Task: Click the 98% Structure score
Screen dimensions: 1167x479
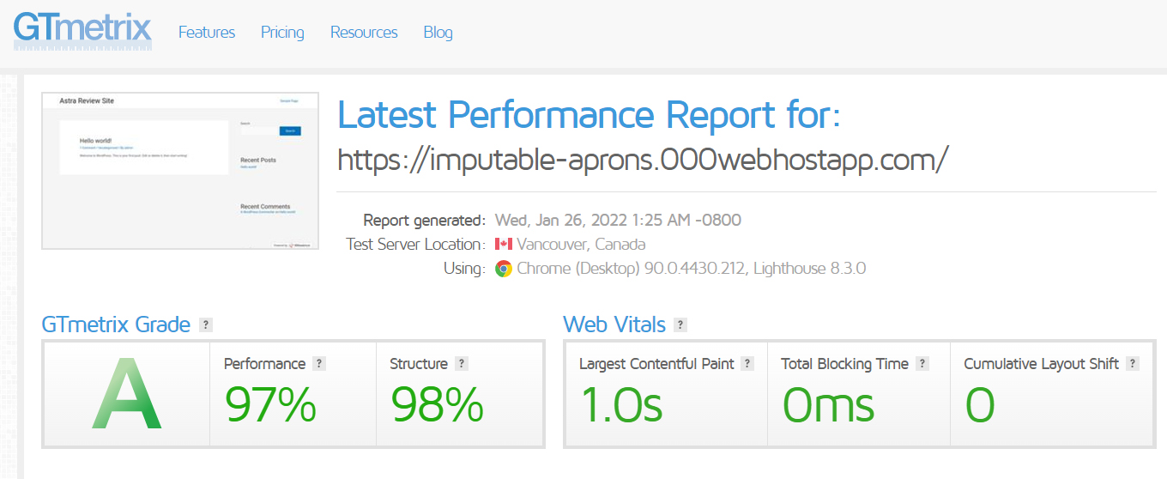Action: [437, 404]
